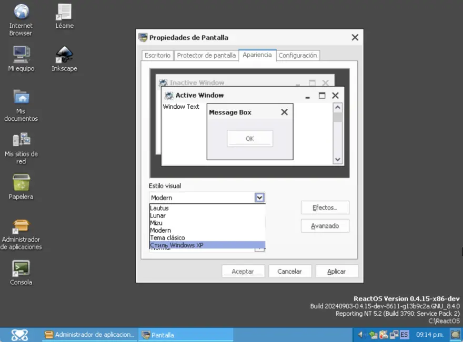The image size is (463, 342).
Task: Choose Стиль Windows XP from the list
Action: (x=207, y=245)
